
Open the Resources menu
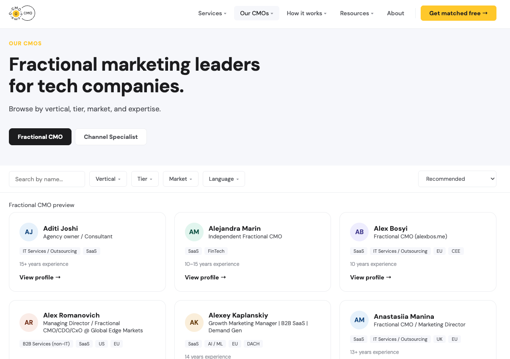coord(357,13)
